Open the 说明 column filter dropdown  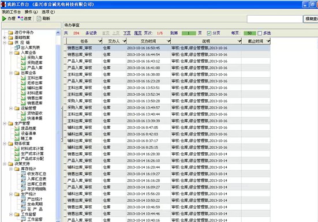coord(240,41)
